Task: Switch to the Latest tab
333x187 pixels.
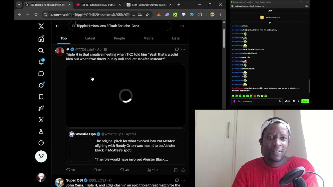Action: [x=90, y=38]
